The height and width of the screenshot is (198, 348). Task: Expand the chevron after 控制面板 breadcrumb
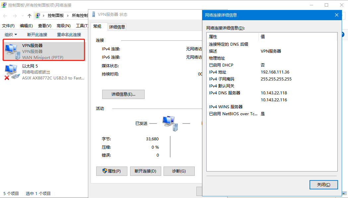click(68, 16)
